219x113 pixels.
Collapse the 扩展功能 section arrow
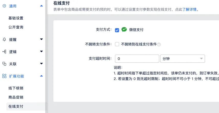point(41,76)
